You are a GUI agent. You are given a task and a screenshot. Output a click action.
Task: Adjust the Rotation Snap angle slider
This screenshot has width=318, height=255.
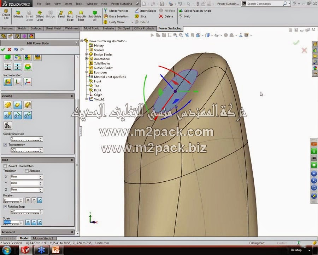(x=25, y=213)
